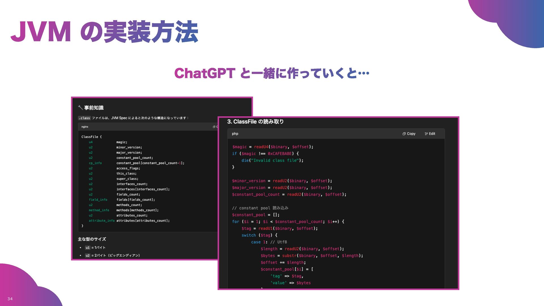This screenshot has height=306, width=544.
Task: Click the u1 inline code badge
Action: pyautogui.click(x=88, y=248)
